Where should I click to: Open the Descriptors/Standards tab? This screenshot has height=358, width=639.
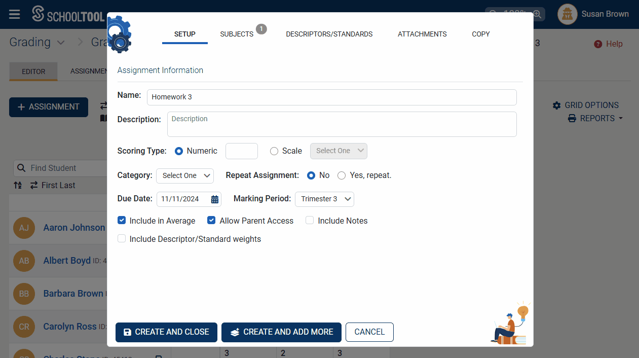329,34
